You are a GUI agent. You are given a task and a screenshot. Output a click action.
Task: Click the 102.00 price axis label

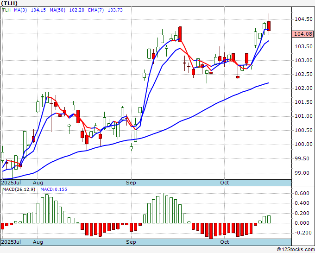tap(303, 88)
